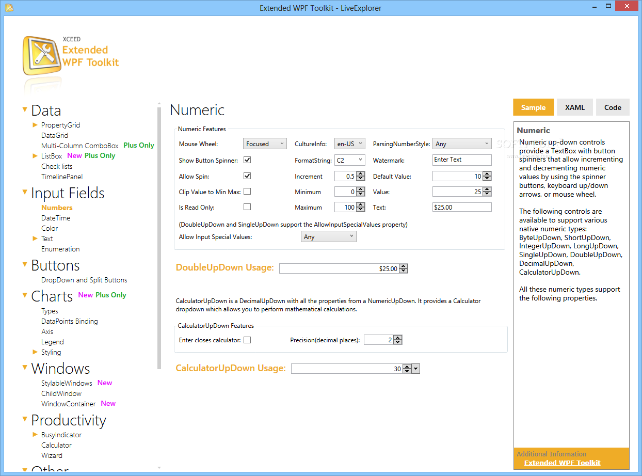Viewport: 642px width, 476px height.
Task: Open StylableWindows sample
Action: point(67,383)
